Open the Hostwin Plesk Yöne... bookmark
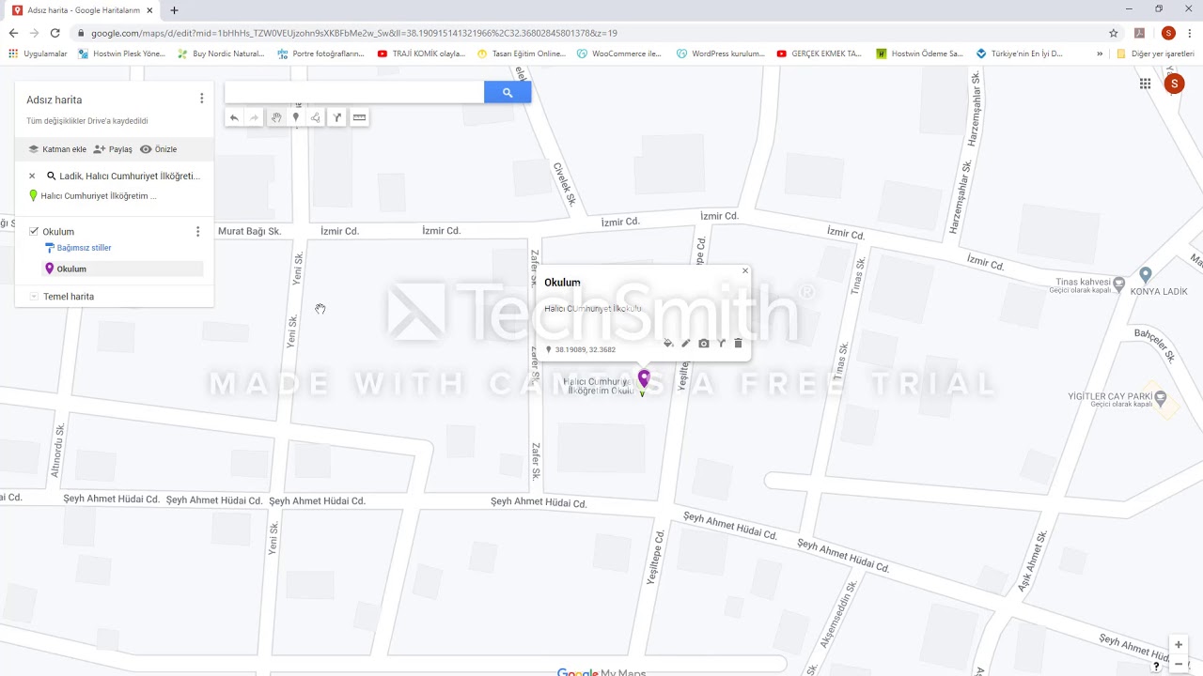 click(122, 54)
